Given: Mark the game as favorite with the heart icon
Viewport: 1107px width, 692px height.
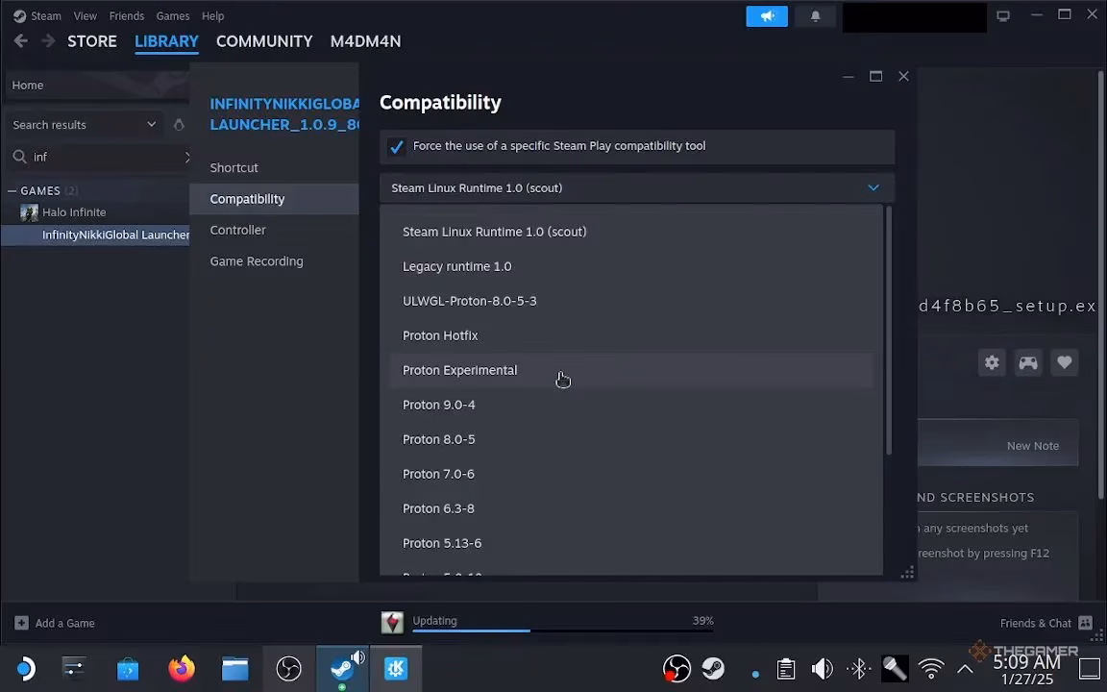Looking at the screenshot, I should click(1064, 362).
